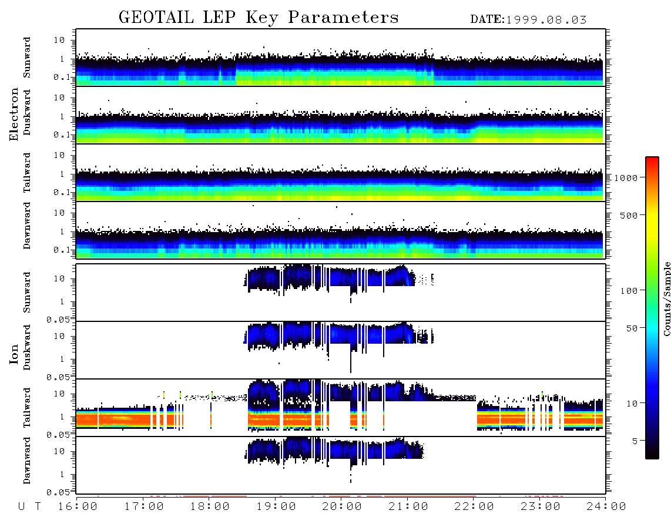Click the 24:00 time axis label
The height and width of the screenshot is (517, 671).
(606, 506)
